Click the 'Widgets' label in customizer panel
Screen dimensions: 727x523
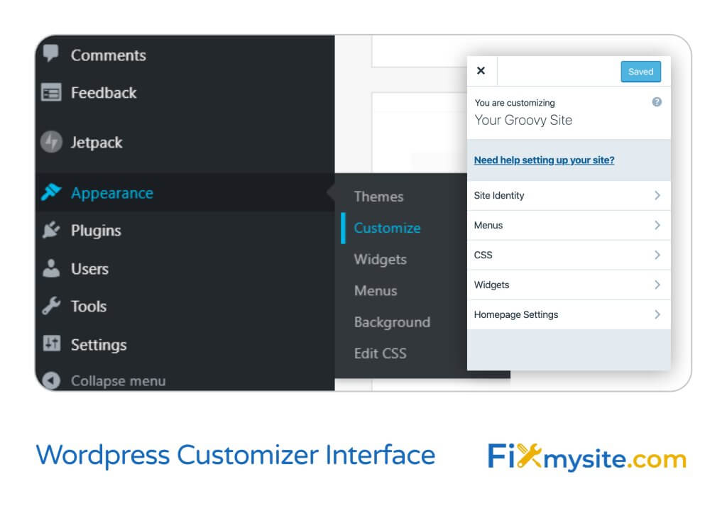pos(491,285)
